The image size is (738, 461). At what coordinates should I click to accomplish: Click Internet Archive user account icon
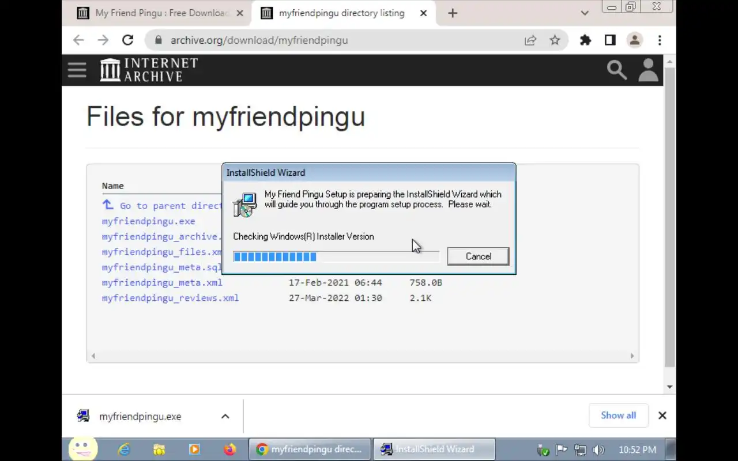coord(648,70)
